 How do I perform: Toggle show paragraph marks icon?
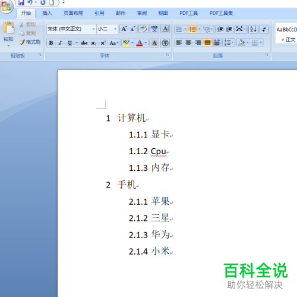click(264, 29)
